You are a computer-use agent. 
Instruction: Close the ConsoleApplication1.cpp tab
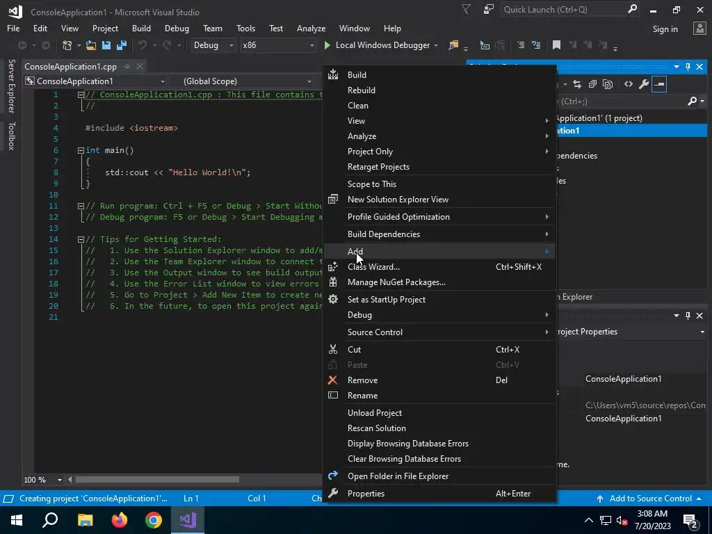click(x=140, y=66)
